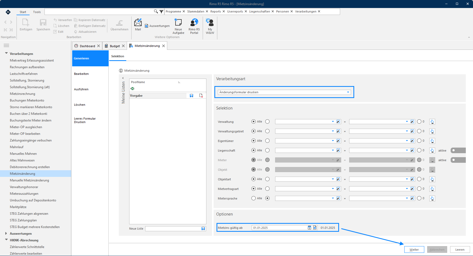Toggle the aktive switch for Mieter
473x256 pixels.
pos(458,160)
